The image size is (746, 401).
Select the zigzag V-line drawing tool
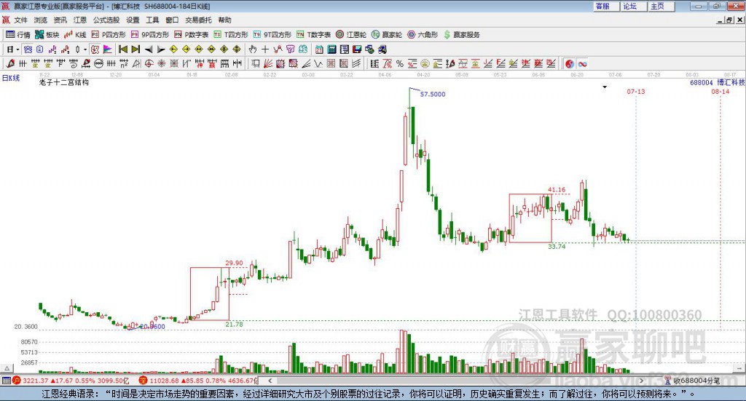(x=318, y=63)
